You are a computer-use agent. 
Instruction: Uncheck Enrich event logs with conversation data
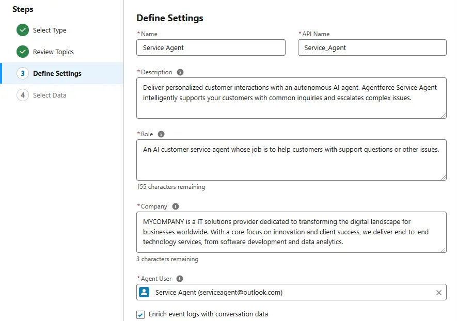click(x=140, y=315)
